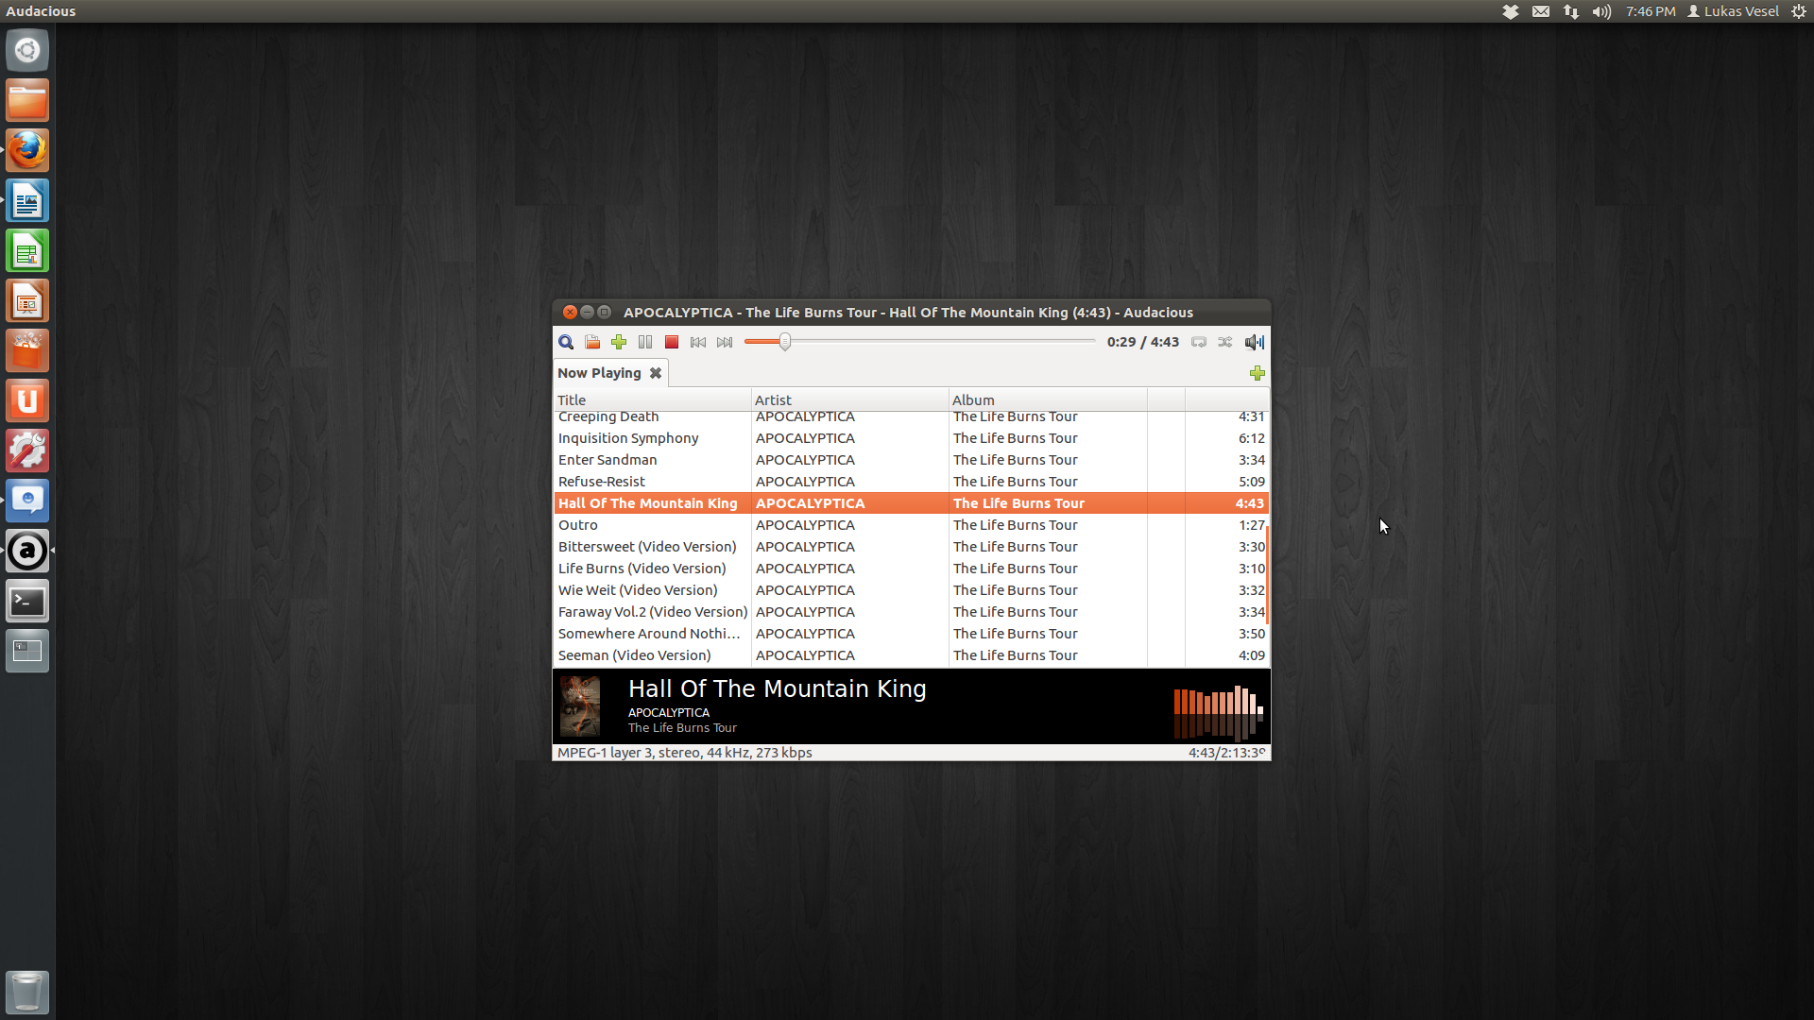Open the sound volume indicator menu
Screen dimensions: 1814x1020
1601,11
